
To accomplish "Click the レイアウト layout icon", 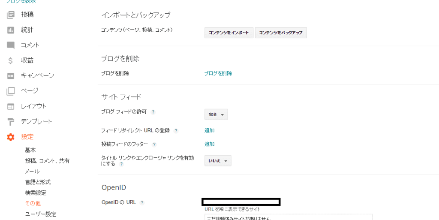I will click(10, 106).
